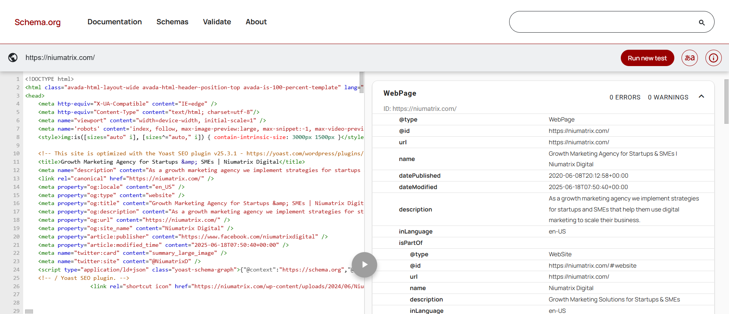Click the twitter:card meta on line 22
The image size is (729, 314).
tap(133, 253)
